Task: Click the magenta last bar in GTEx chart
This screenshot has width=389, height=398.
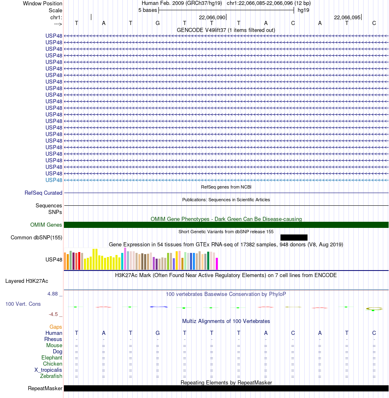Action: pyautogui.click(x=217, y=264)
